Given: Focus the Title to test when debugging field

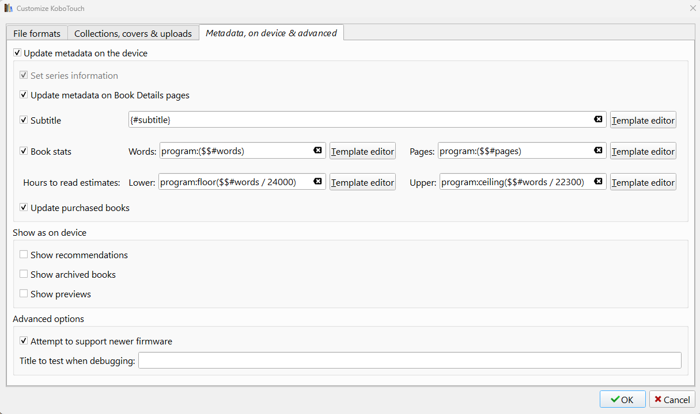Looking at the screenshot, I should pyautogui.click(x=410, y=361).
